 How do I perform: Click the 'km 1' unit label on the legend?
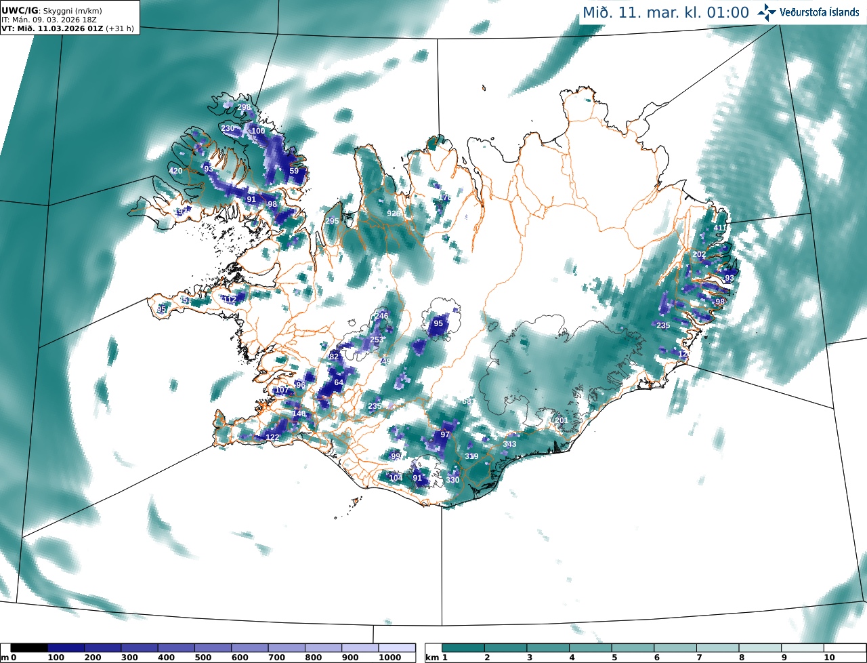coord(436,658)
